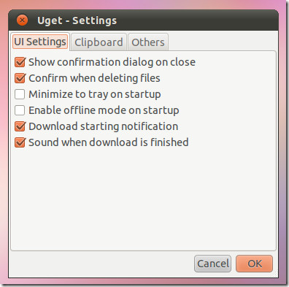This screenshot has width=289, height=287.
Task: Turn off the Sound when download is finished checkbox
Action: click(20, 142)
